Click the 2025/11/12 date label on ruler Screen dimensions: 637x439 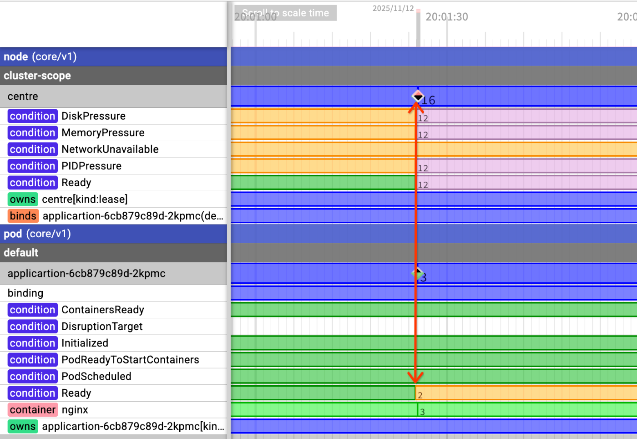tap(393, 8)
